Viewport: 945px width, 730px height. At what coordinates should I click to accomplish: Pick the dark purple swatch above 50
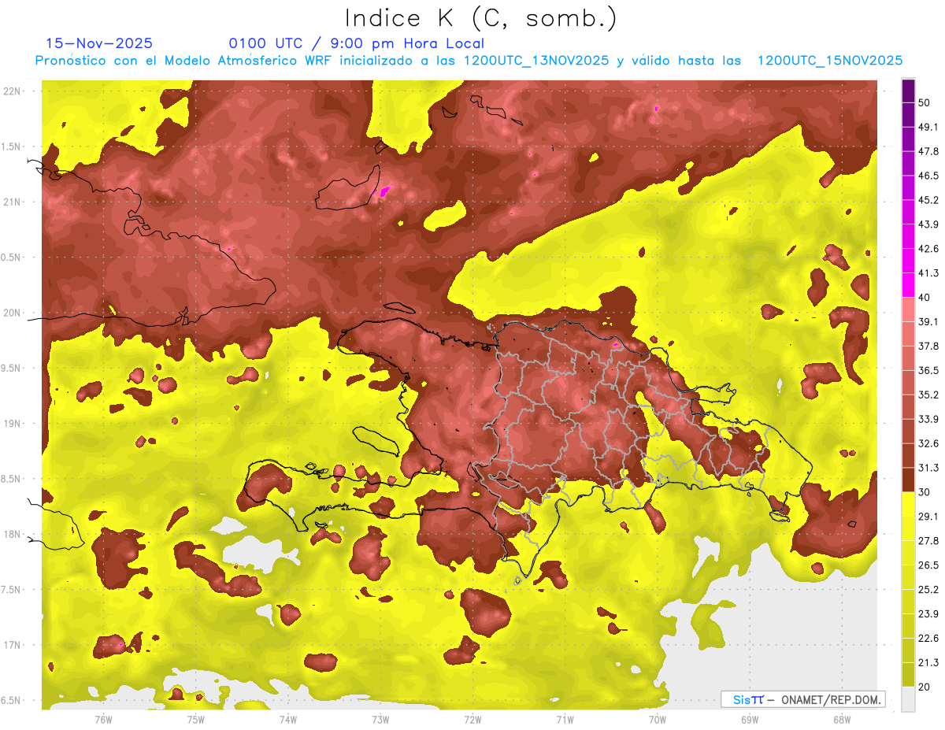908,91
